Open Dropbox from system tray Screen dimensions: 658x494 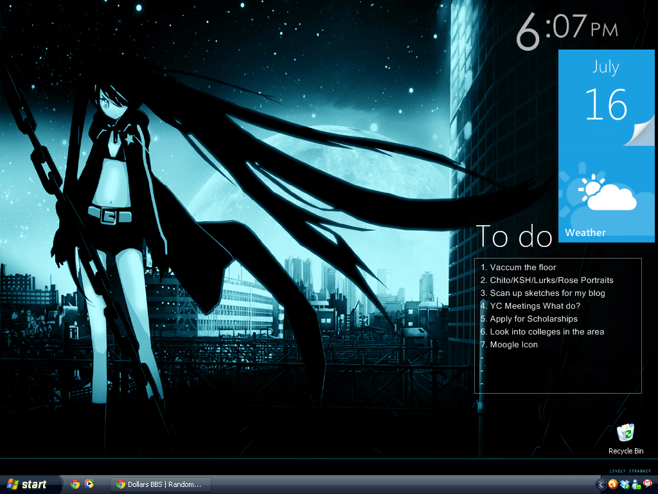625,485
